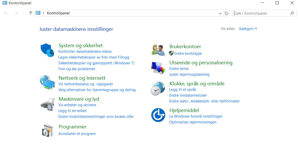
Task: Go up one level with the up arrow
Action: (x=31, y=13)
